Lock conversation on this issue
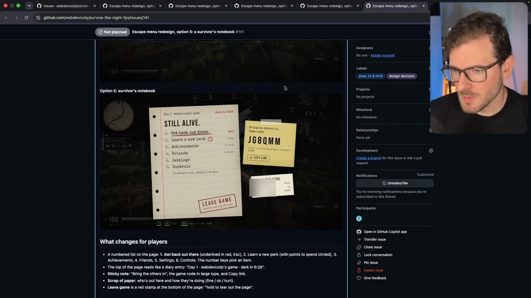 [x=378, y=255]
